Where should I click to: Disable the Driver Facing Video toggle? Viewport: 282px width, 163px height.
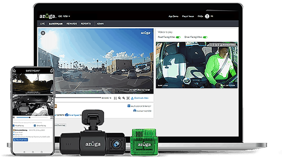pyautogui.click(x=205, y=37)
